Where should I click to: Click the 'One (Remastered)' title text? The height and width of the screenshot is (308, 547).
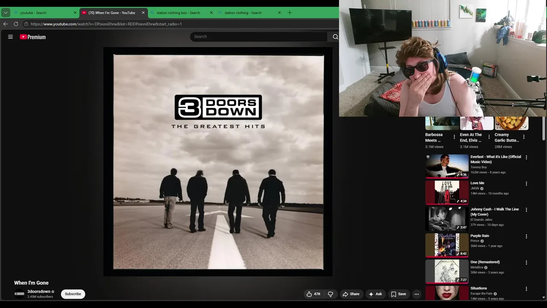[485, 262]
